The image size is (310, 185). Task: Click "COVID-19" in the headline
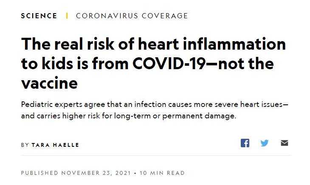point(169,64)
